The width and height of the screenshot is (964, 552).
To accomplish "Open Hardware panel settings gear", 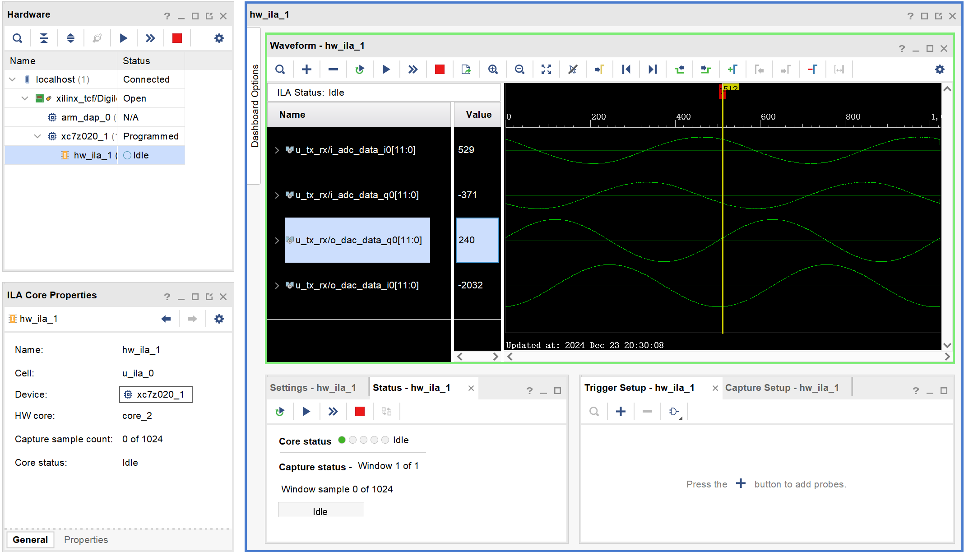I will tap(219, 38).
